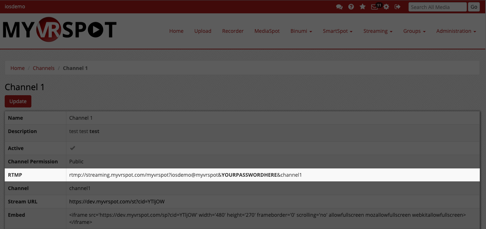Click the Description row label
This screenshot has height=229, width=486.
[x=22, y=131]
